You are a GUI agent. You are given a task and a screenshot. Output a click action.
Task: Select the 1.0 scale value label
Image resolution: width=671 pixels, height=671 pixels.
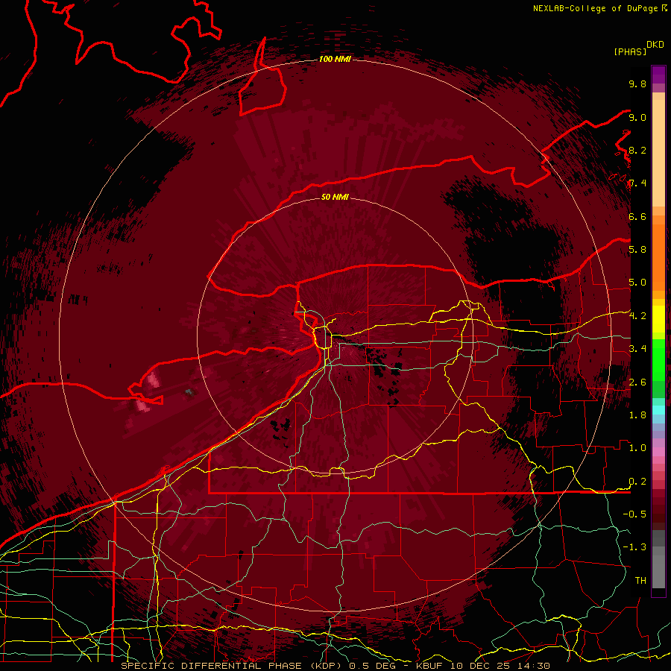coord(637,448)
